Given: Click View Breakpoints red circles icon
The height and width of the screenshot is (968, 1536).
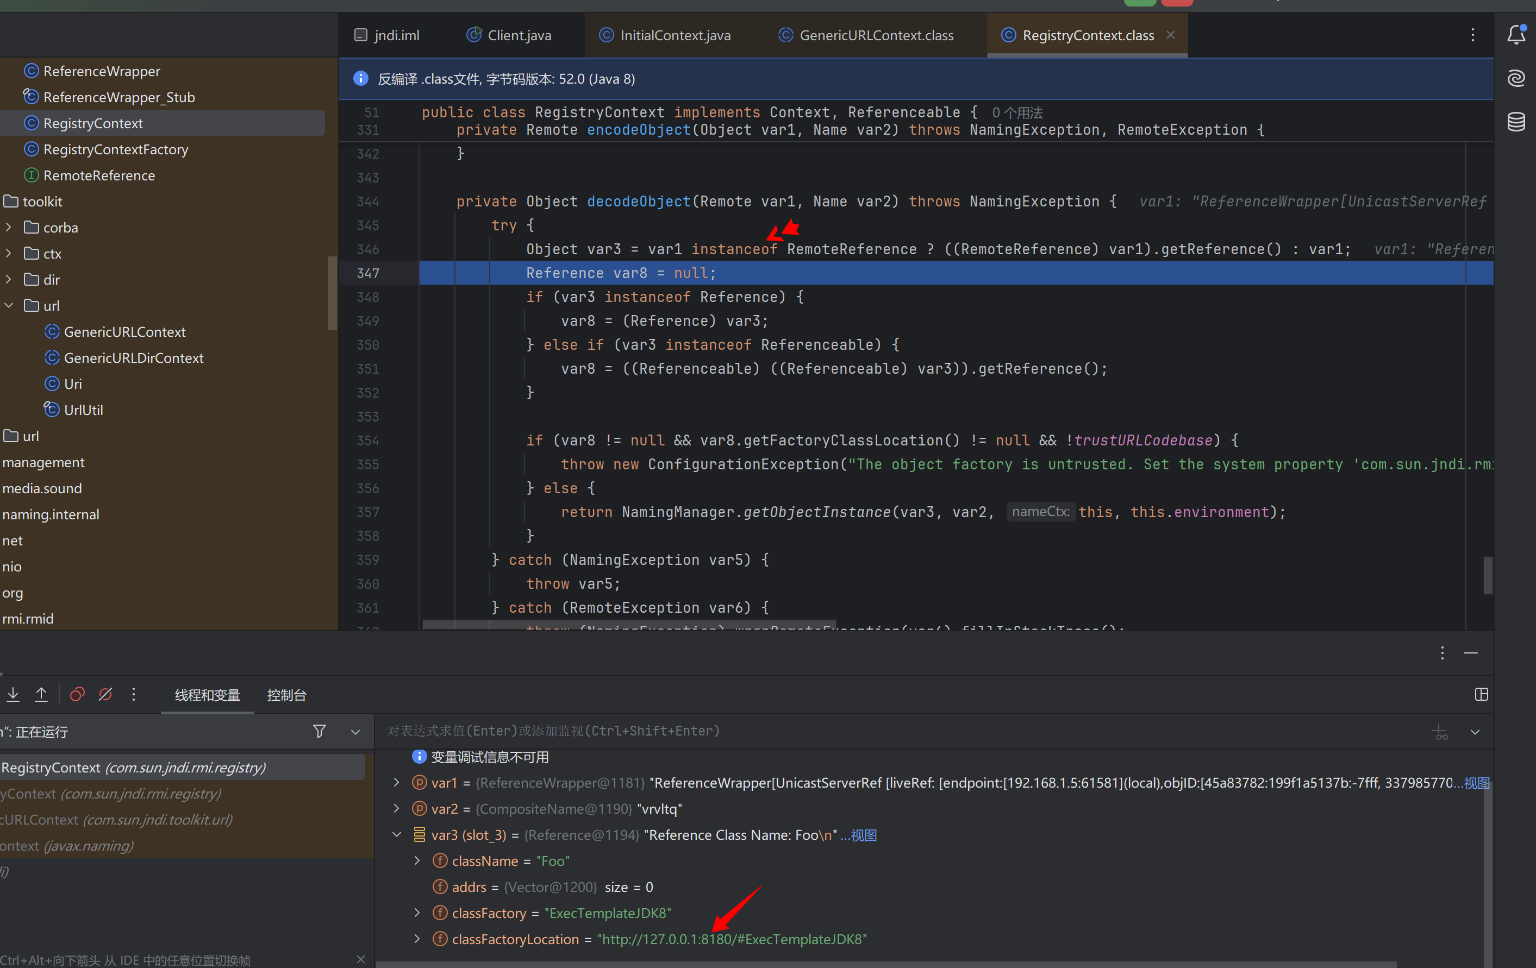Looking at the screenshot, I should 77,694.
